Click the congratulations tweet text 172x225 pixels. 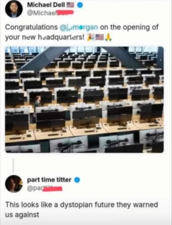point(82,32)
